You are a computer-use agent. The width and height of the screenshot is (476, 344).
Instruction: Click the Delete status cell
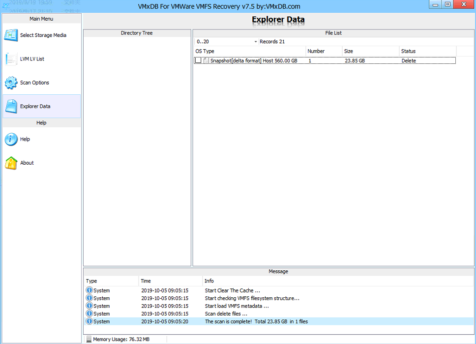click(409, 60)
